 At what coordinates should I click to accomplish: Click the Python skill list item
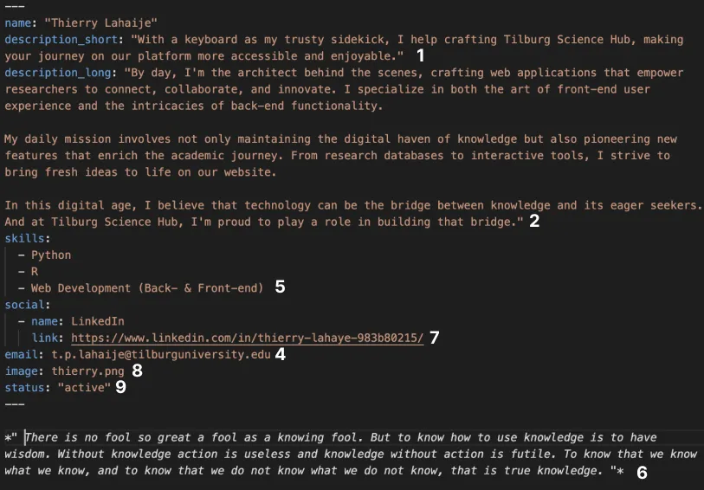[x=51, y=255]
